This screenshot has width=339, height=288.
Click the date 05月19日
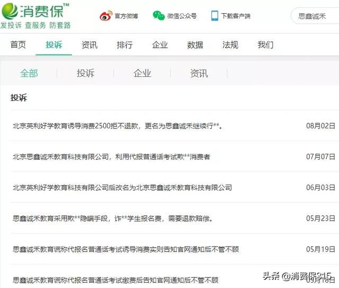pos(320,249)
